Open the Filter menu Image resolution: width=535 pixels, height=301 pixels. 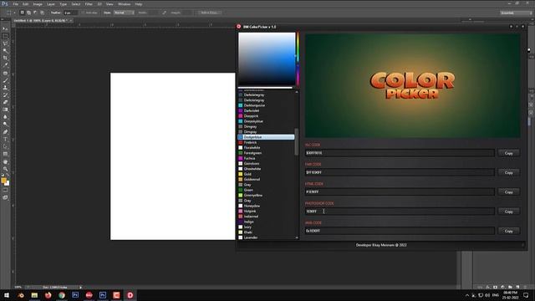click(x=89, y=4)
